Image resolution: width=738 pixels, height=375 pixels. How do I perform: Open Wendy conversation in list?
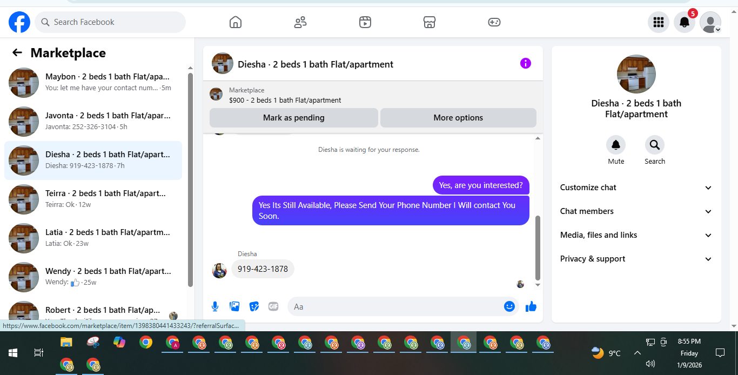93,277
